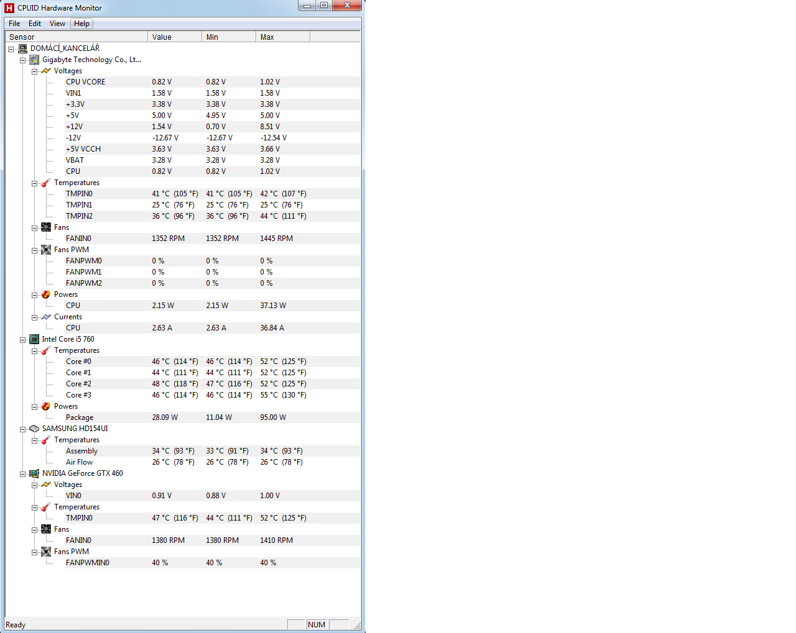
Task: Select the +3.3V sensor row
Action: (x=213, y=104)
